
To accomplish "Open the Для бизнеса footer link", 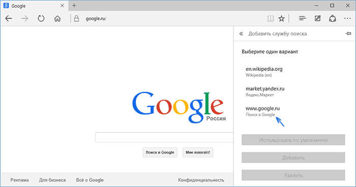I will click(52, 180).
